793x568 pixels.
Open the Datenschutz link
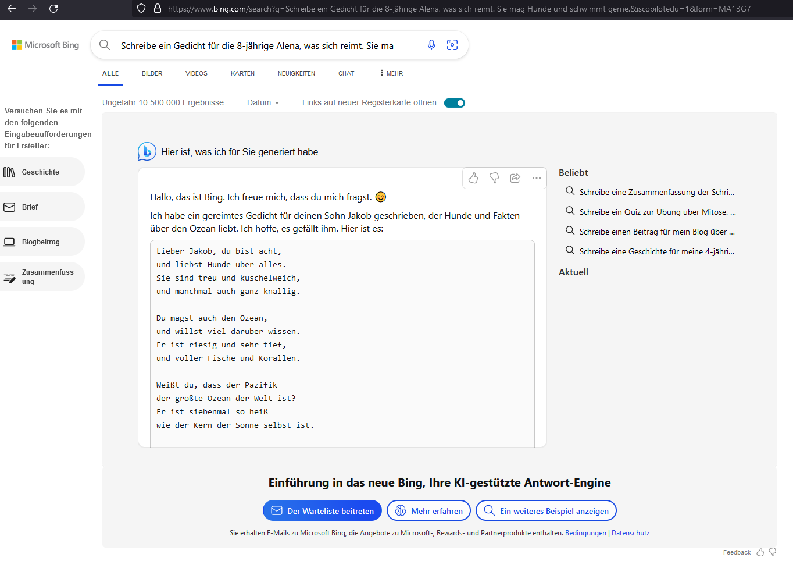click(630, 533)
